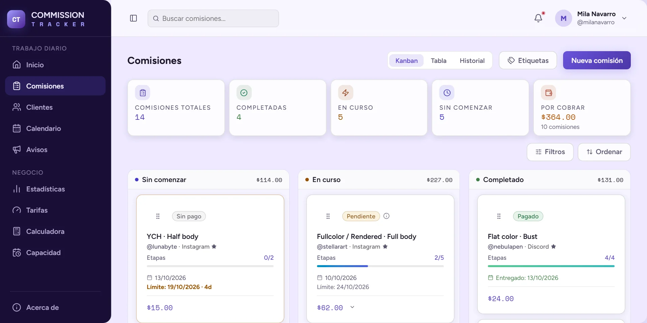Go to Inicio in the sidebar
The height and width of the screenshot is (323, 647).
(55, 65)
